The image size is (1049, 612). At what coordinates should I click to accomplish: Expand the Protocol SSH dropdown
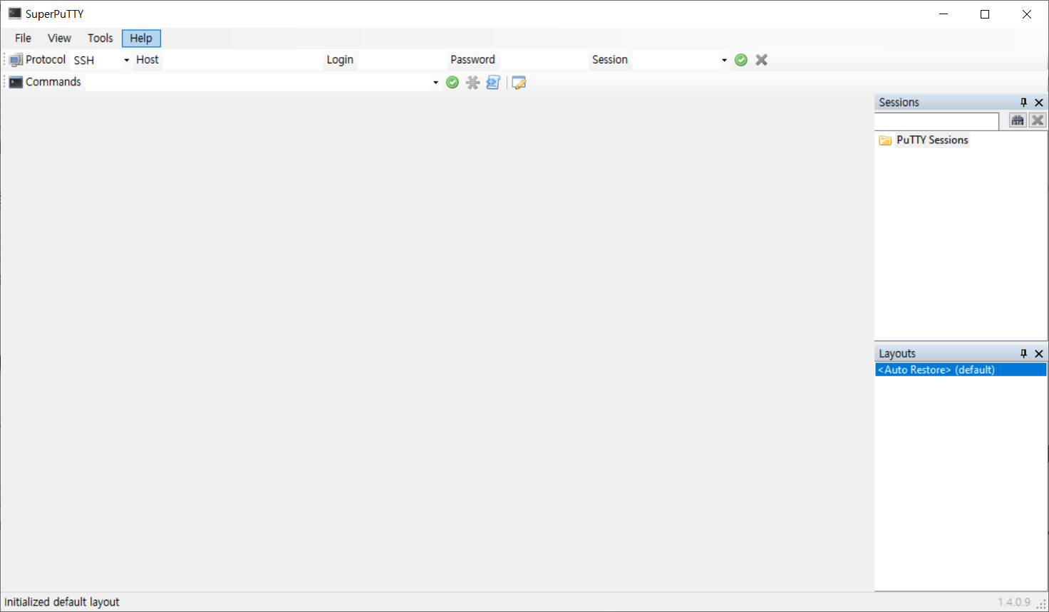point(126,61)
